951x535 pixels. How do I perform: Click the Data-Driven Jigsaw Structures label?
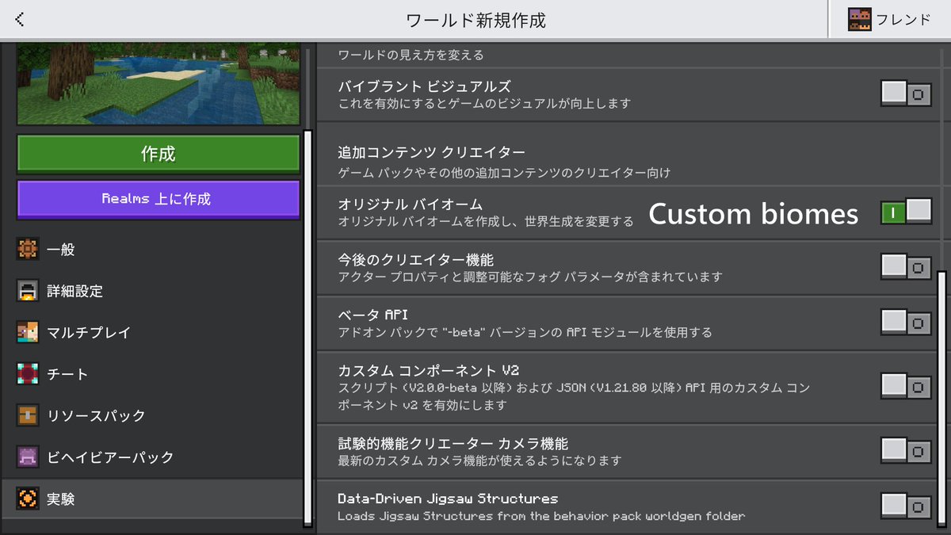448,499
